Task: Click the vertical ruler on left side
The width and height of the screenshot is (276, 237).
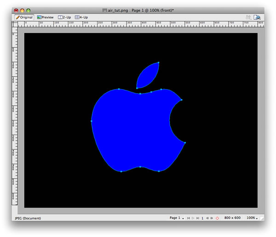Action: pyautogui.click(x=15, y=116)
